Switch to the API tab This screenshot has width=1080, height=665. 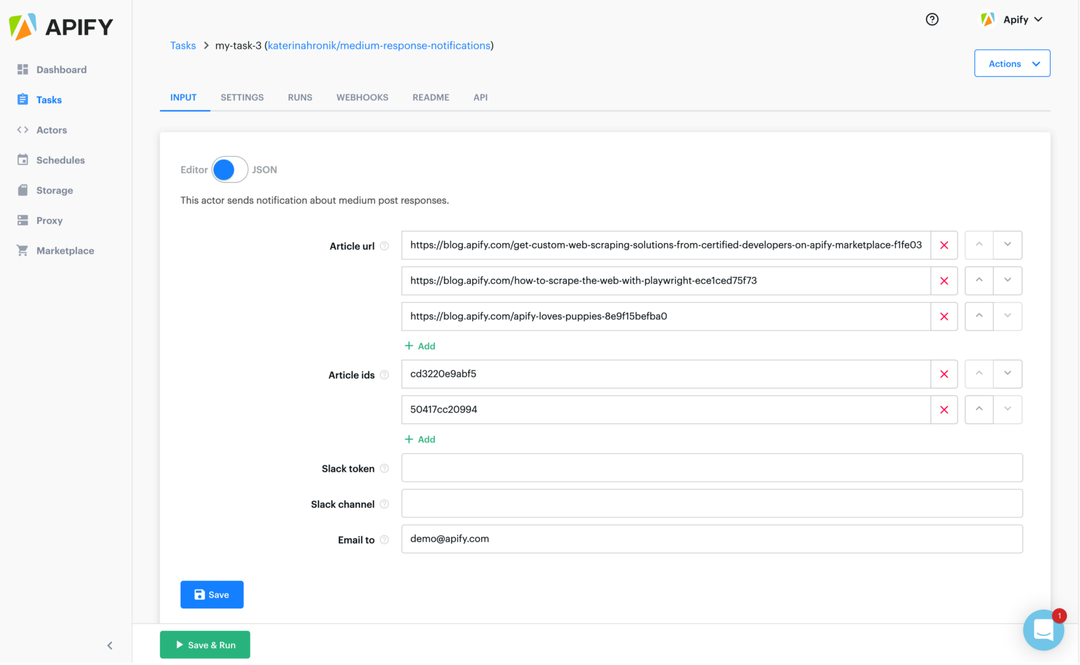pos(481,98)
